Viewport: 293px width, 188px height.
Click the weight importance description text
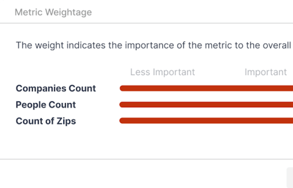click(153, 45)
